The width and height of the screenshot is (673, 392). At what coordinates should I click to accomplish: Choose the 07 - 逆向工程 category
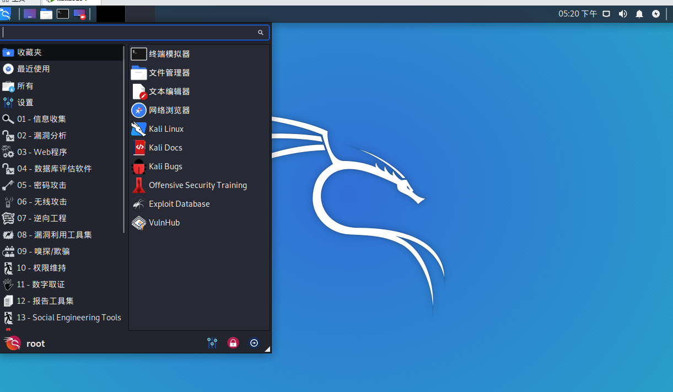coord(62,218)
